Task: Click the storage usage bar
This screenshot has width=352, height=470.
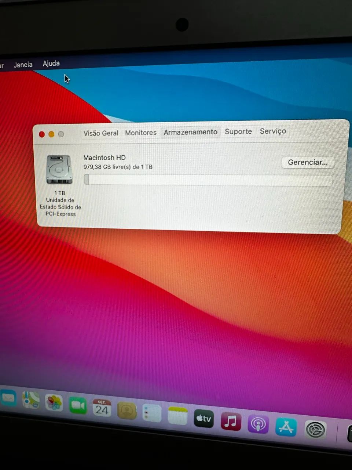Action: coord(208,180)
